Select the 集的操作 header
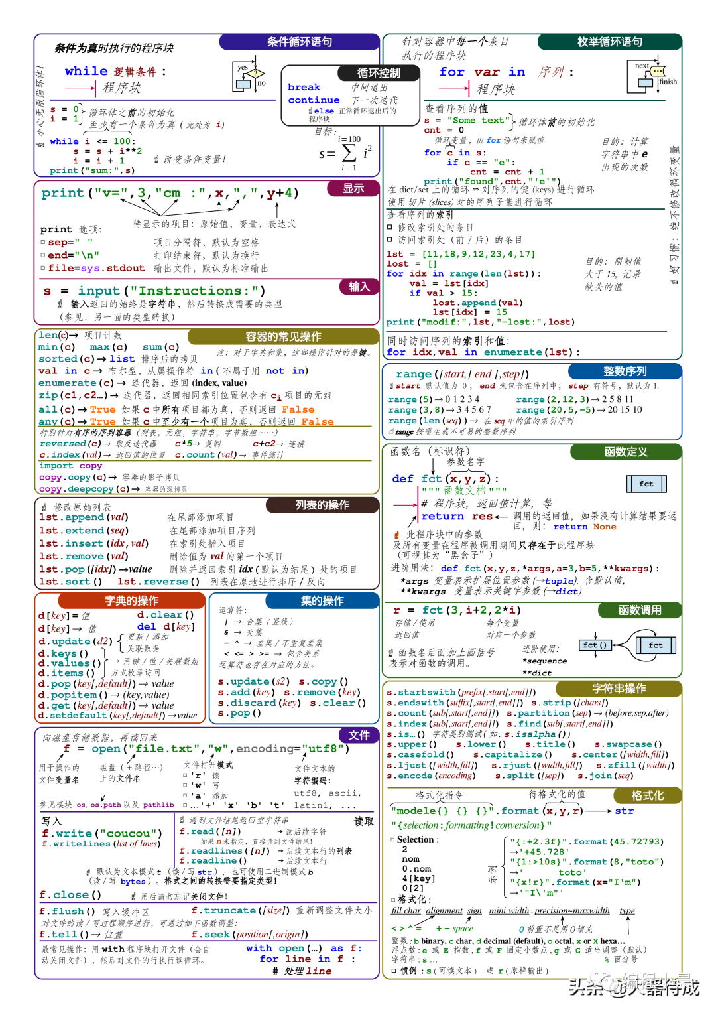Image resolution: width=716 pixels, height=1013 pixels. (322, 600)
